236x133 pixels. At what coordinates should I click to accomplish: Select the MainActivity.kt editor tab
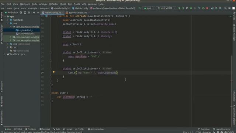coord(52,13)
